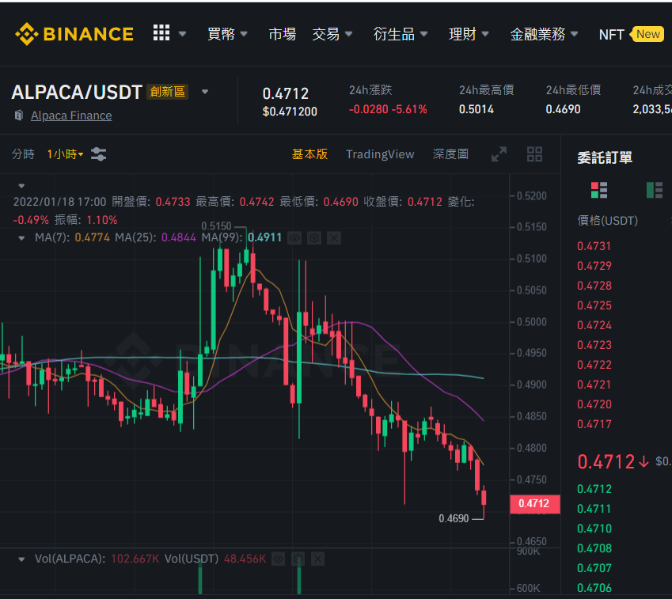Screen dimensions: 672x599
Task: Click the MA(99) value 0.4911
Action: (x=264, y=238)
